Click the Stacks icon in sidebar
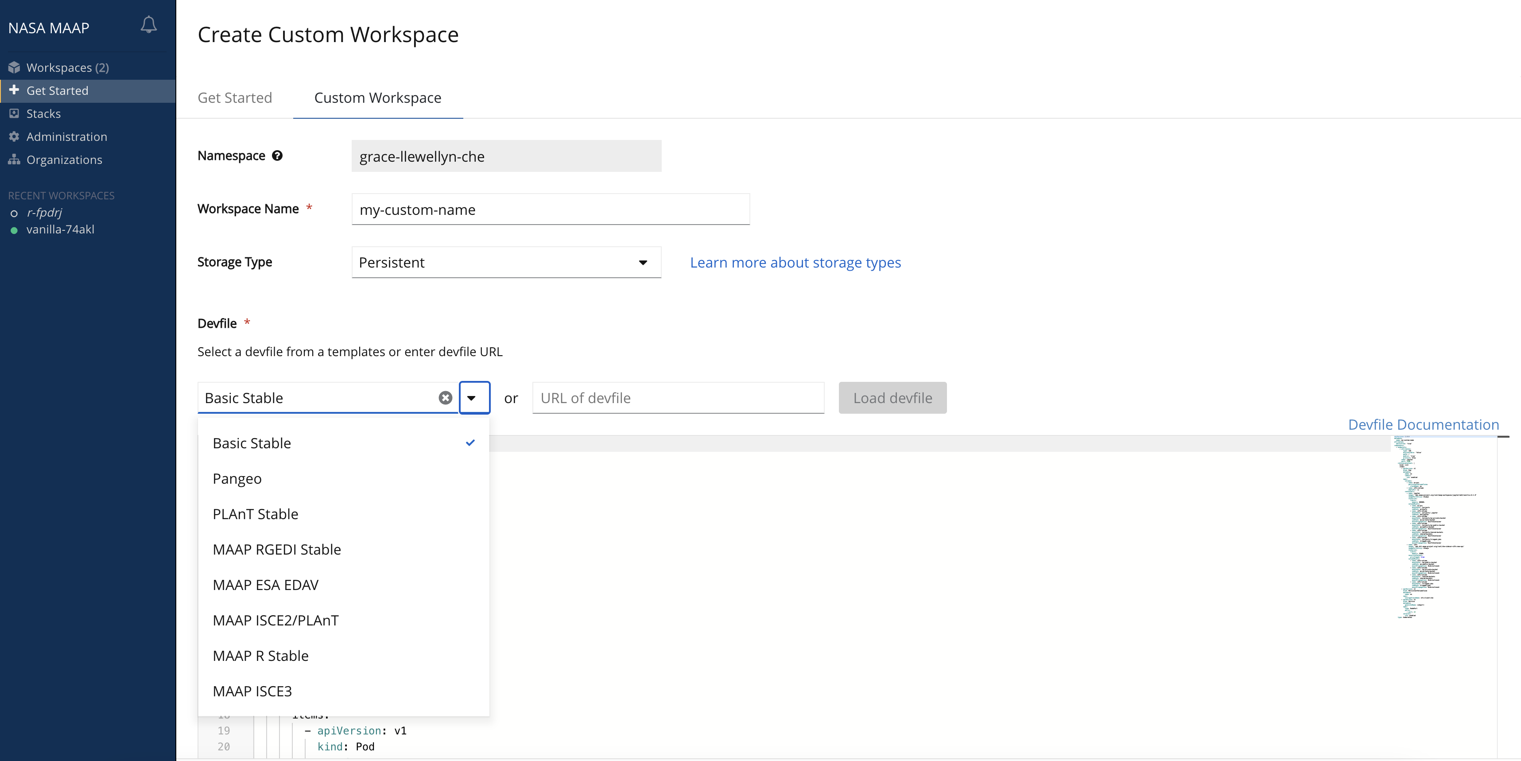 pos(14,113)
